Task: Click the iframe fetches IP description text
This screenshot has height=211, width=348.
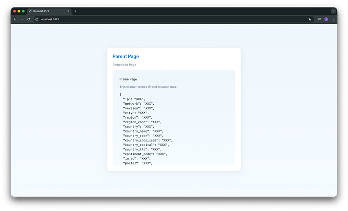Action: click(148, 87)
